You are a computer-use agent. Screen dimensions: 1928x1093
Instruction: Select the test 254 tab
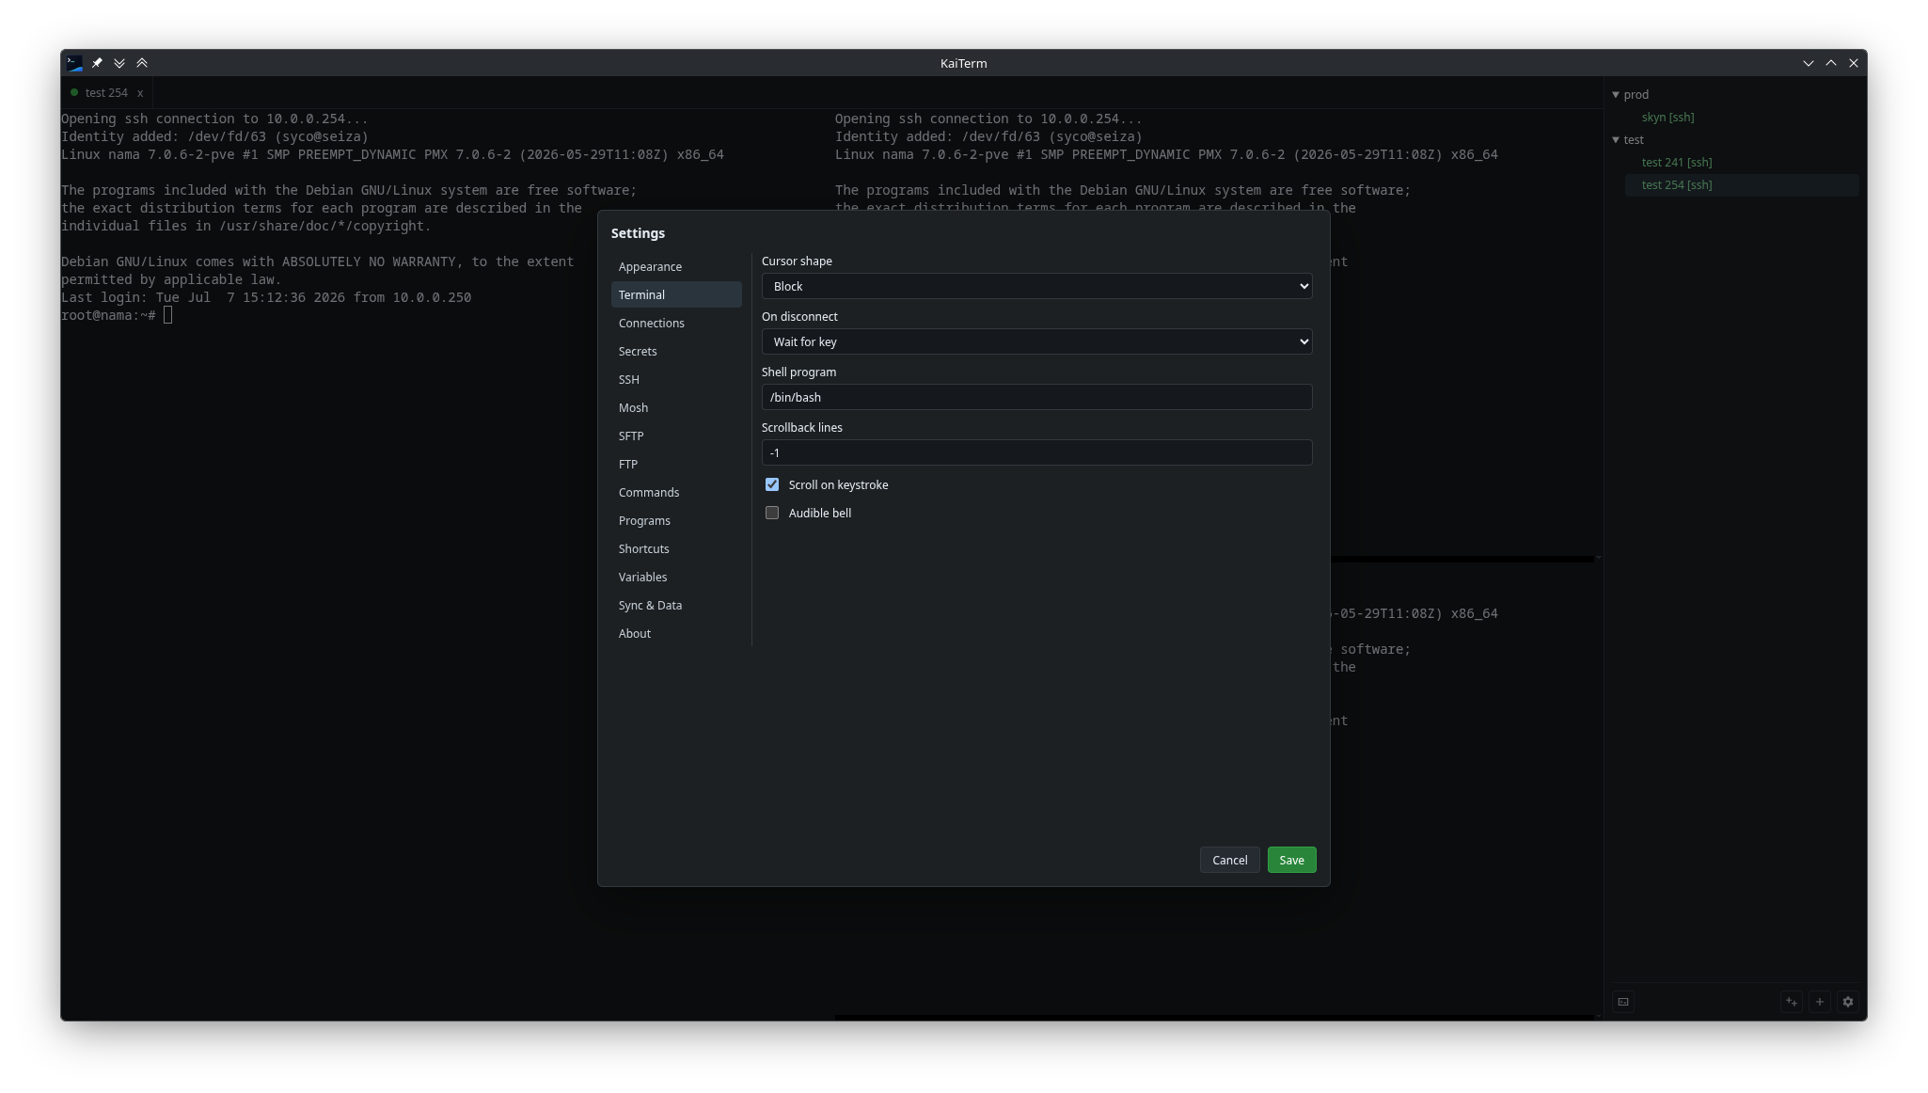coord(105,93)
